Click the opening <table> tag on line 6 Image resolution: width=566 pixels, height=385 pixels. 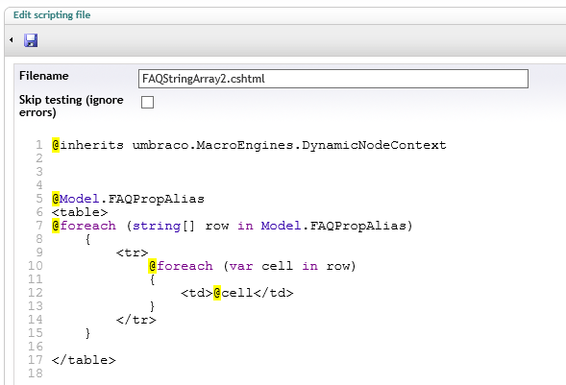[x=80, y=212]
